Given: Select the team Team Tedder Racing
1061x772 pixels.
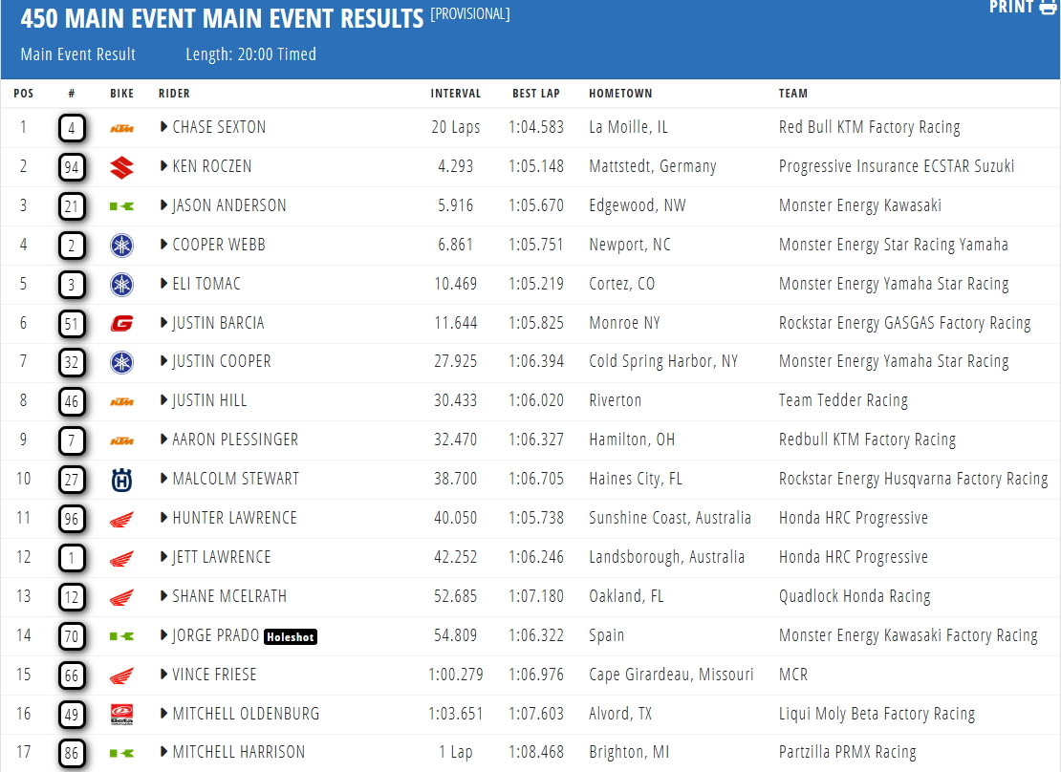Looking at the screenshot, I should [843, 400].
